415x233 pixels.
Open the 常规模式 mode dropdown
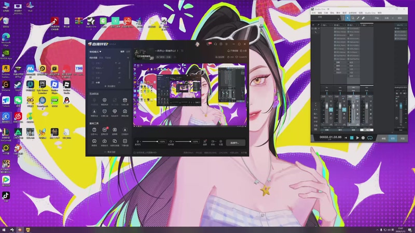95,51
